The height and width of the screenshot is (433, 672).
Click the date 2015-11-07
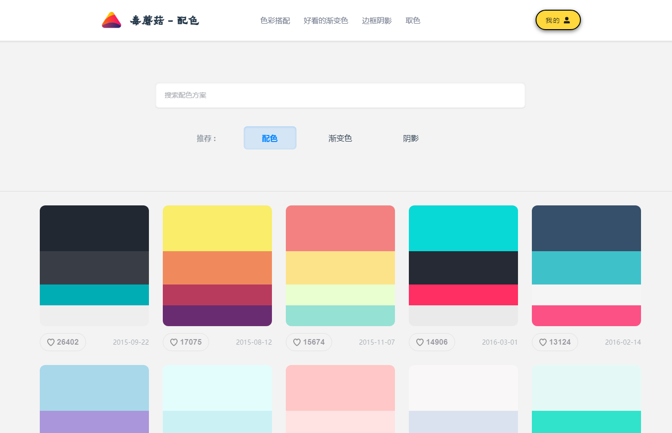tap(377, 342)
